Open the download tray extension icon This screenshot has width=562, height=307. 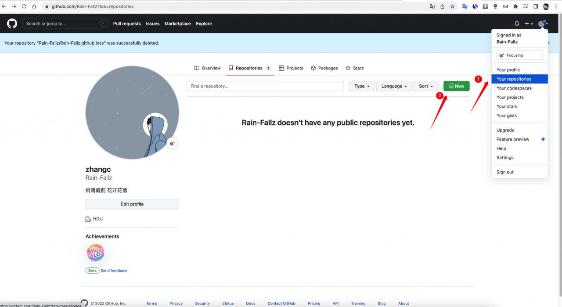pyautogui.click(x=485, y=7)
